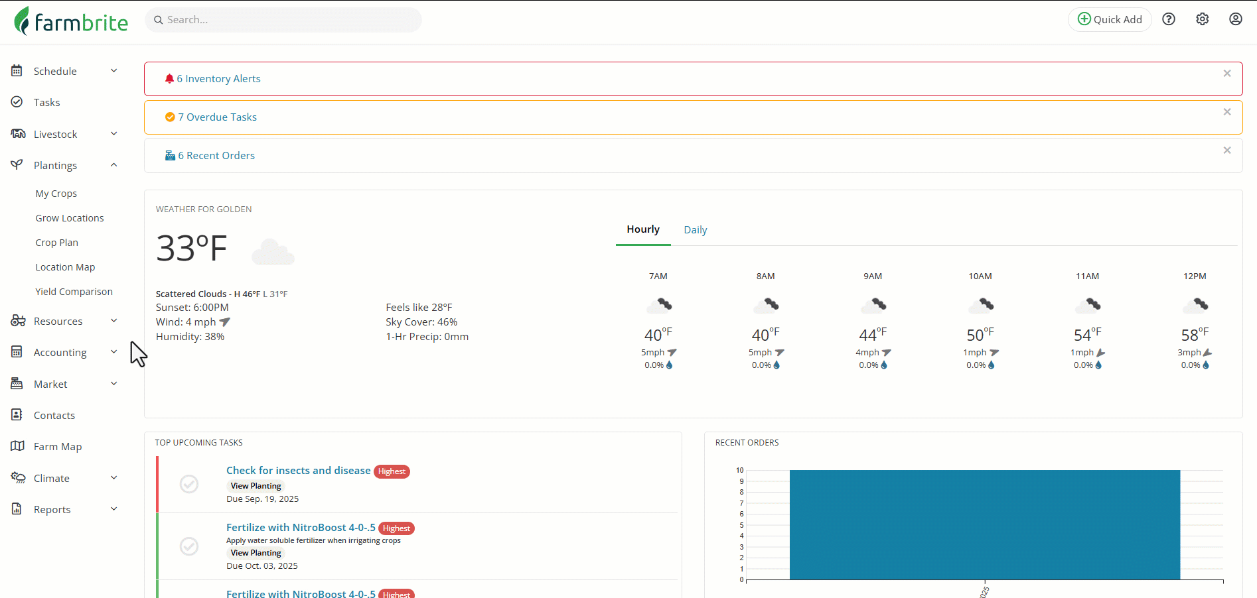The width and height of the screenshot is (1257, 598).
Task: Click the Quick Add button
Action: click(x=1110, y=19)
